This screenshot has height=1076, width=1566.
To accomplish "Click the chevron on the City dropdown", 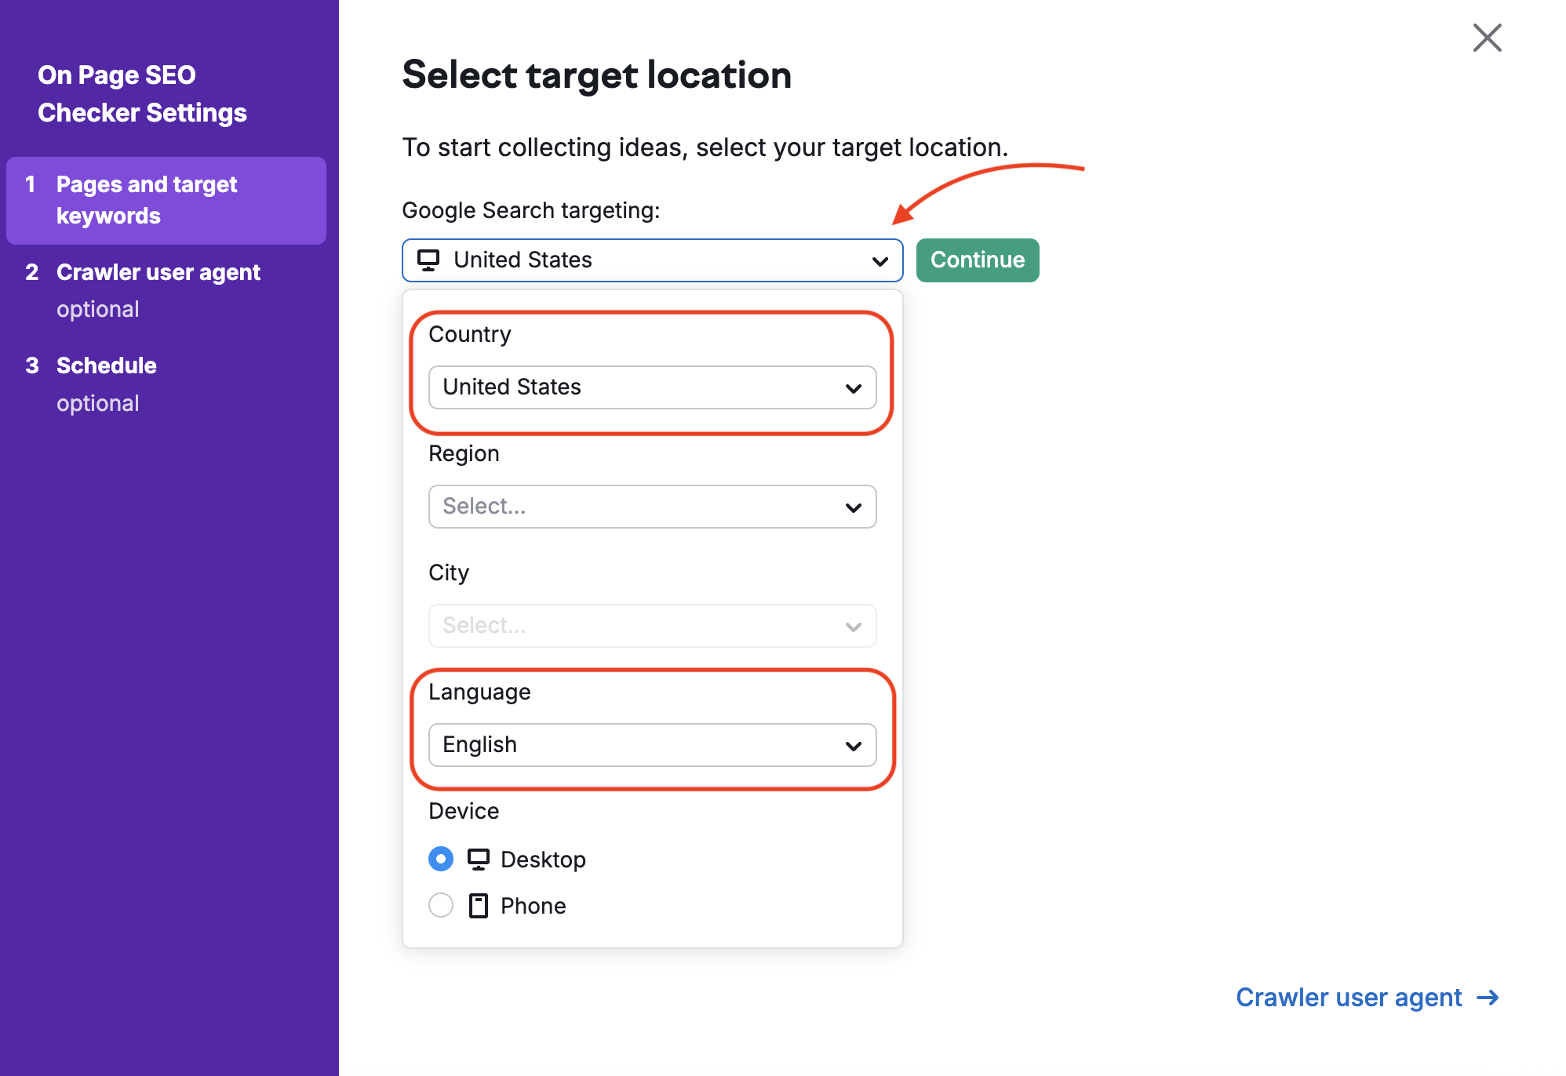I will (x=854, y=625).
